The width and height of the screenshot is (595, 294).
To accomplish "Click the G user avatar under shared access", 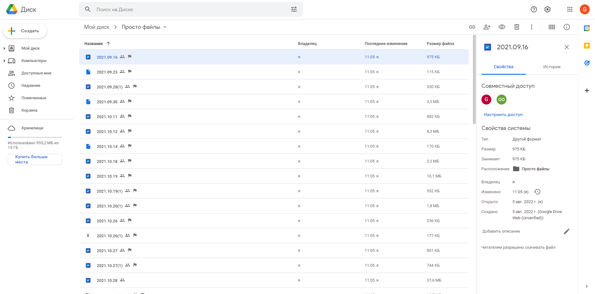I will tap(486, 100).
